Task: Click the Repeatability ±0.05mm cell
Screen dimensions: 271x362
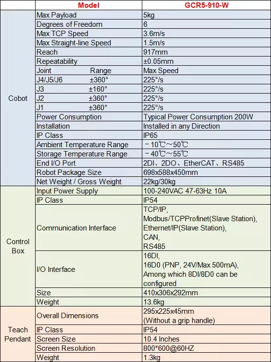Action: click(x=206, y=61)
